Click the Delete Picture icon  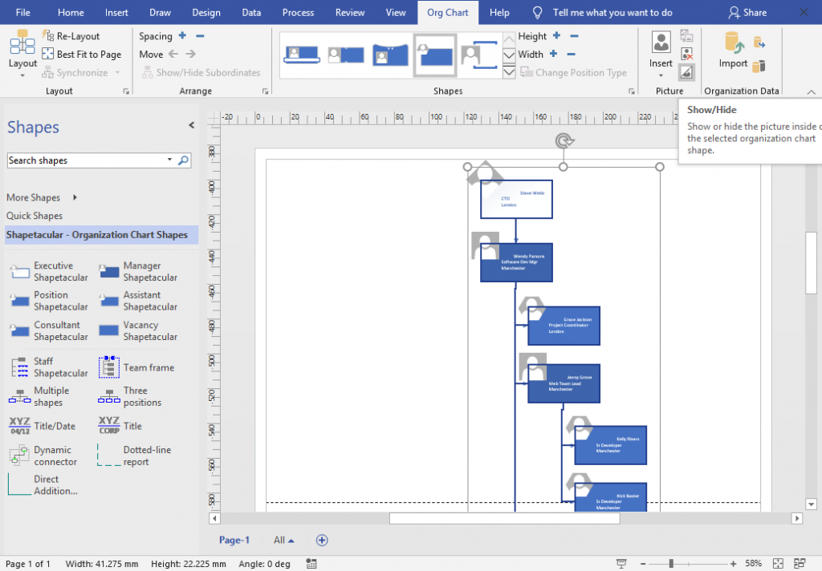coord(687,54)
